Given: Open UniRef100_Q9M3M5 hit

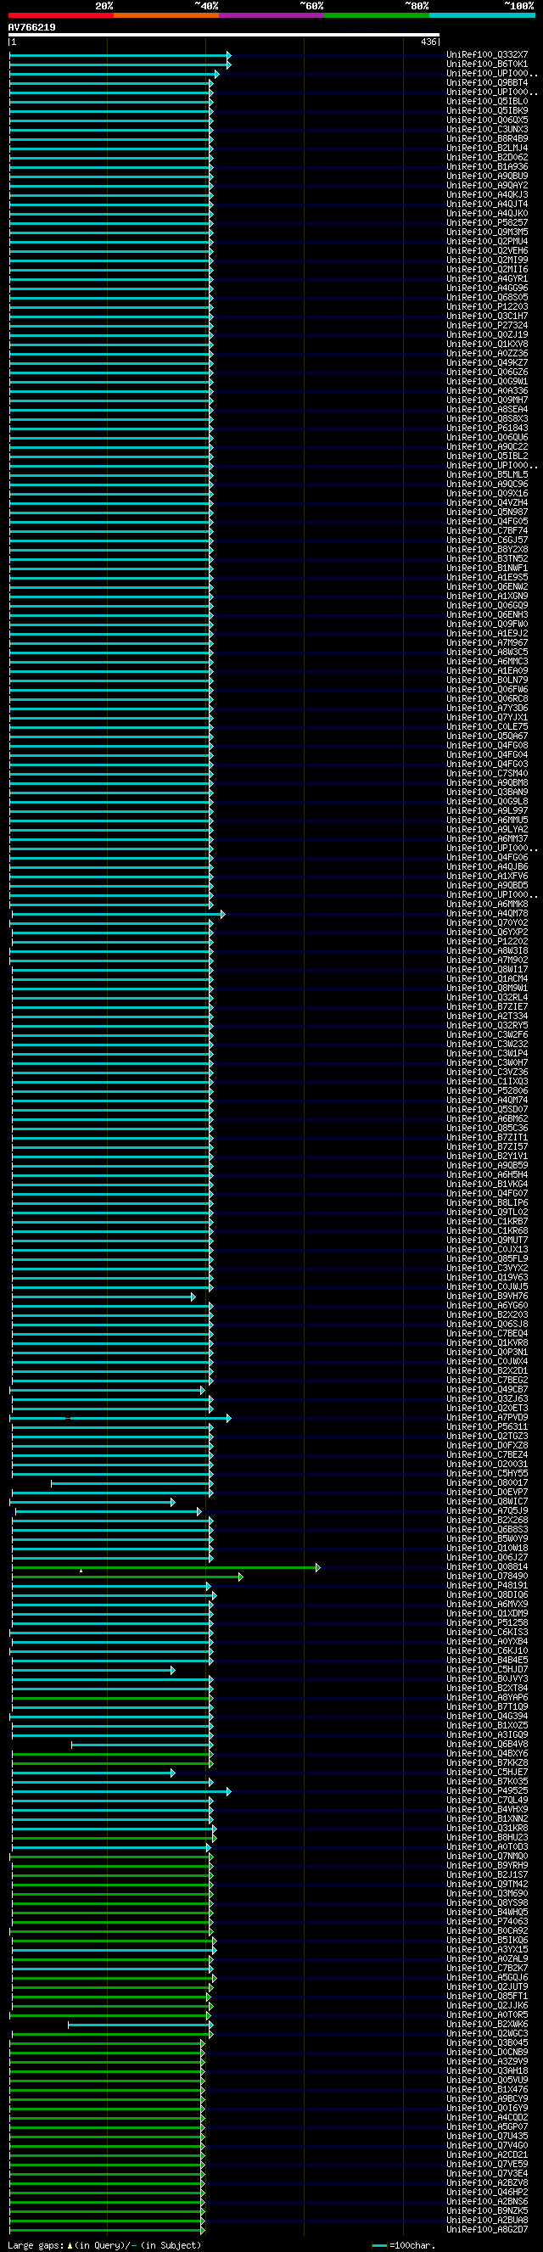Looking at the screenshot, I should (487, 232).
